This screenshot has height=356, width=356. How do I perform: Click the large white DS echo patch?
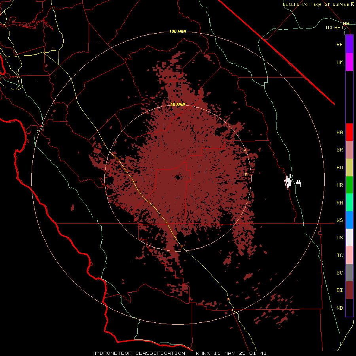[288, 182]
